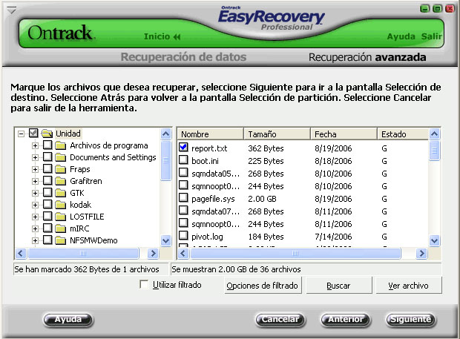
Task: Click the Buscar button
Action: coord(338,286)
